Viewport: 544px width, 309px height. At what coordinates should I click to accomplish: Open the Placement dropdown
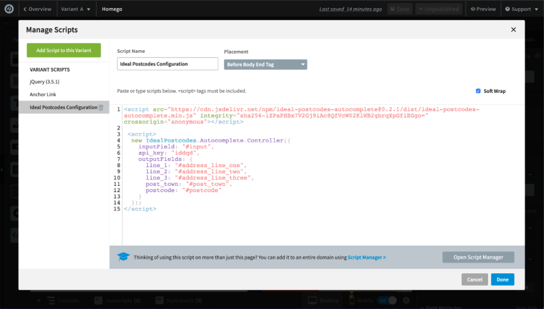(x=265, y=65)
